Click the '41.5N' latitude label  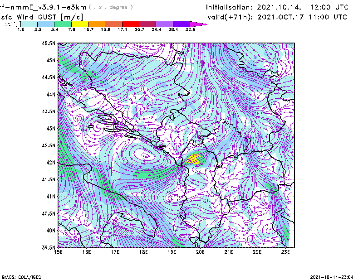(x=49, y=179)
